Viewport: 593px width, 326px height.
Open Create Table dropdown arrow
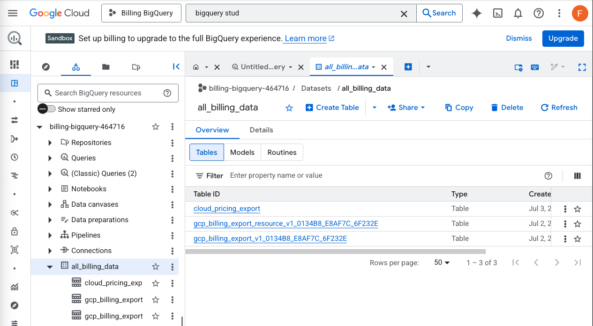coord(374,108)
